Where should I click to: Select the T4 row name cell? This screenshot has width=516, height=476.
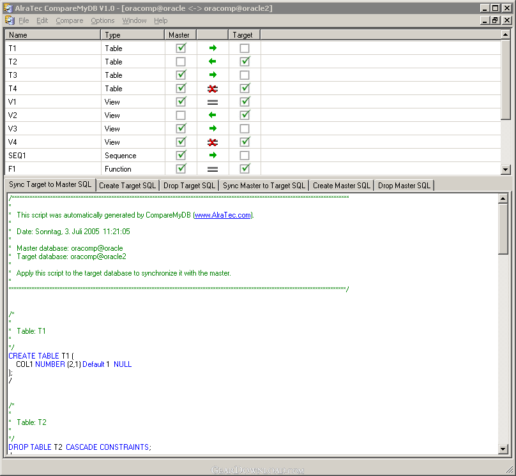coord(53,89)
